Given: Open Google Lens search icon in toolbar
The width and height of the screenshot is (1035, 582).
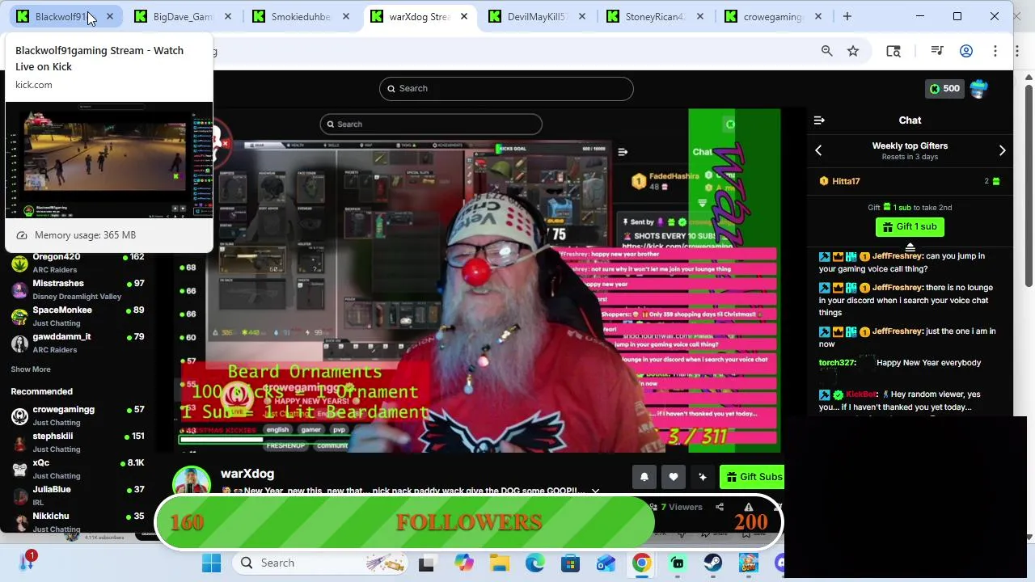Looking at the screenshot, I should click(893, 51).
